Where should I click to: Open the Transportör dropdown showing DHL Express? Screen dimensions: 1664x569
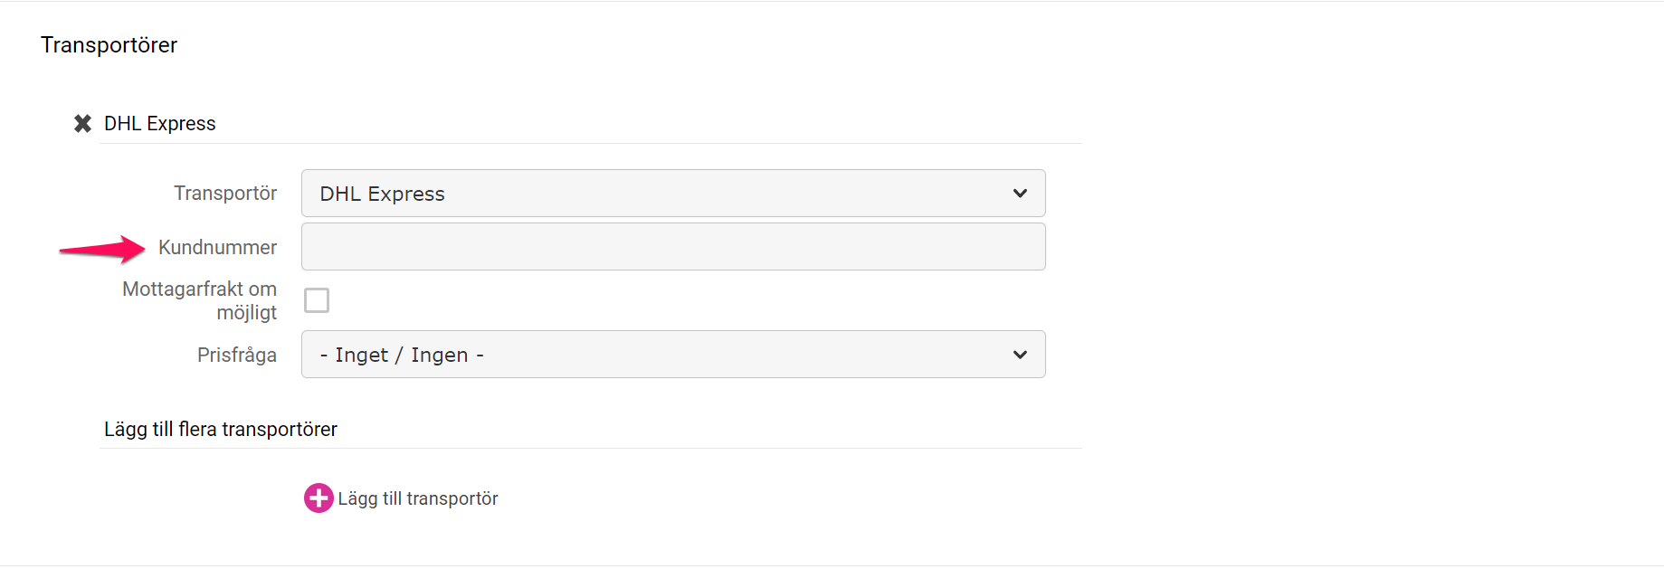(673, 194)
